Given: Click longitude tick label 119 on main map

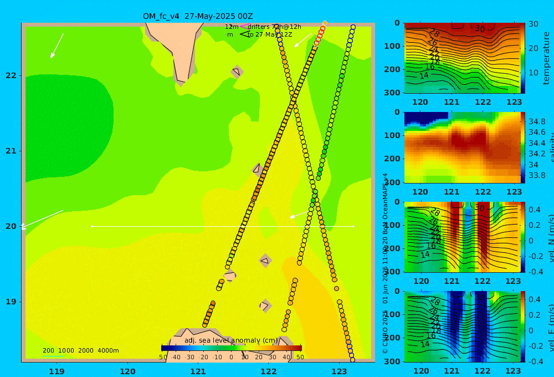Looking at the screenshot, I should (57, 371).
